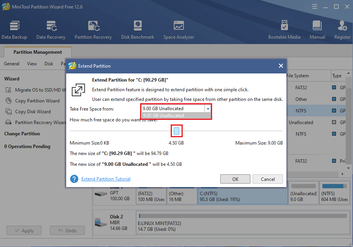
Task: Click the Type column header
Action: pyautogui.click(x=338, y=76)
